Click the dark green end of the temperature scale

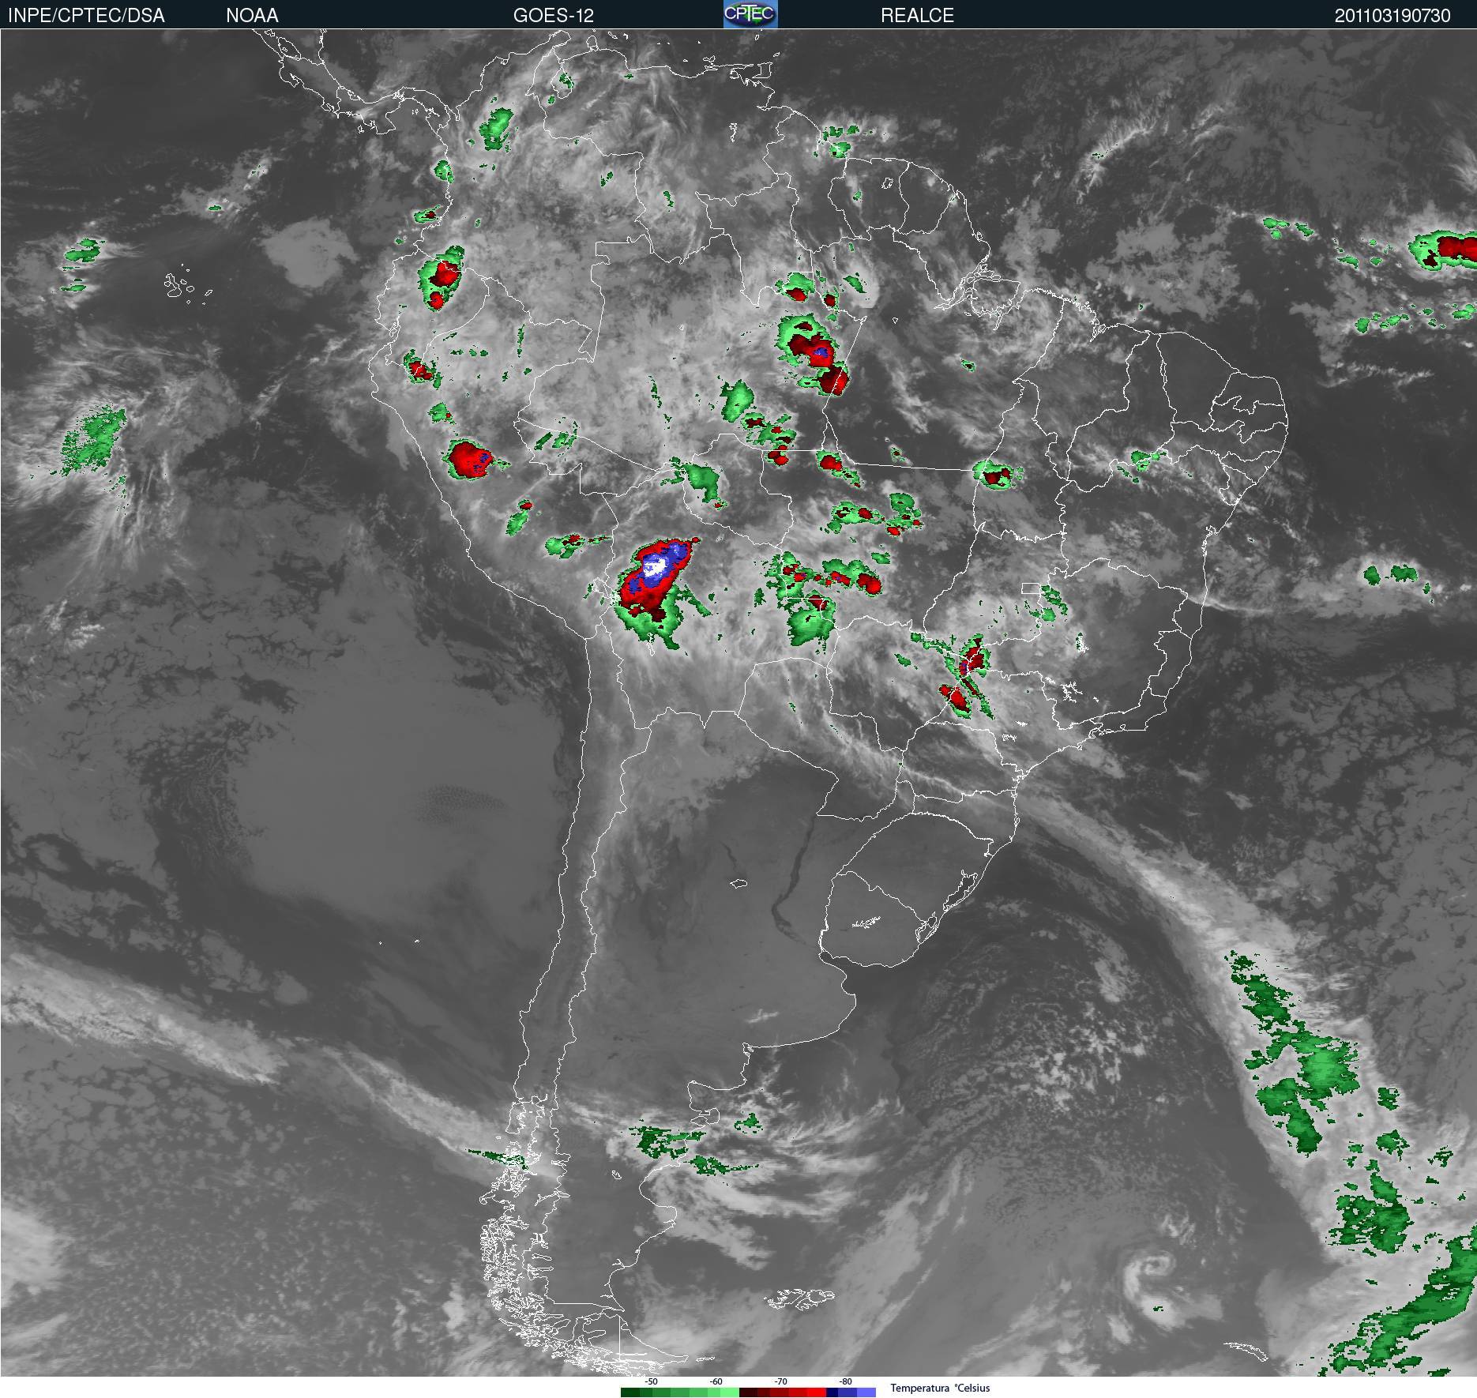click(x=630, y=1392)
